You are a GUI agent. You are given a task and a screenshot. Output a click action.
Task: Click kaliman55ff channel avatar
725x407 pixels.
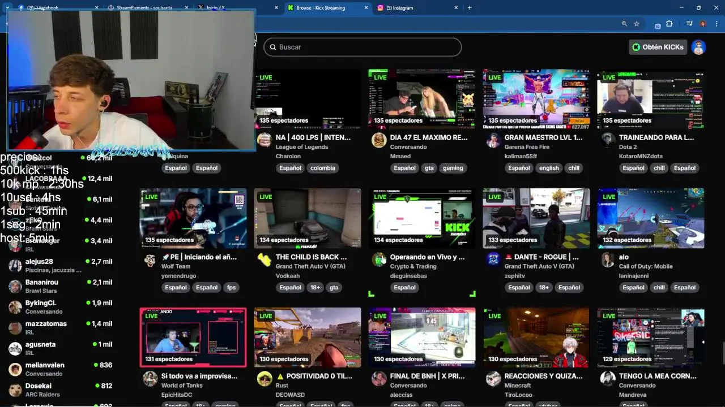click(493, 140)
